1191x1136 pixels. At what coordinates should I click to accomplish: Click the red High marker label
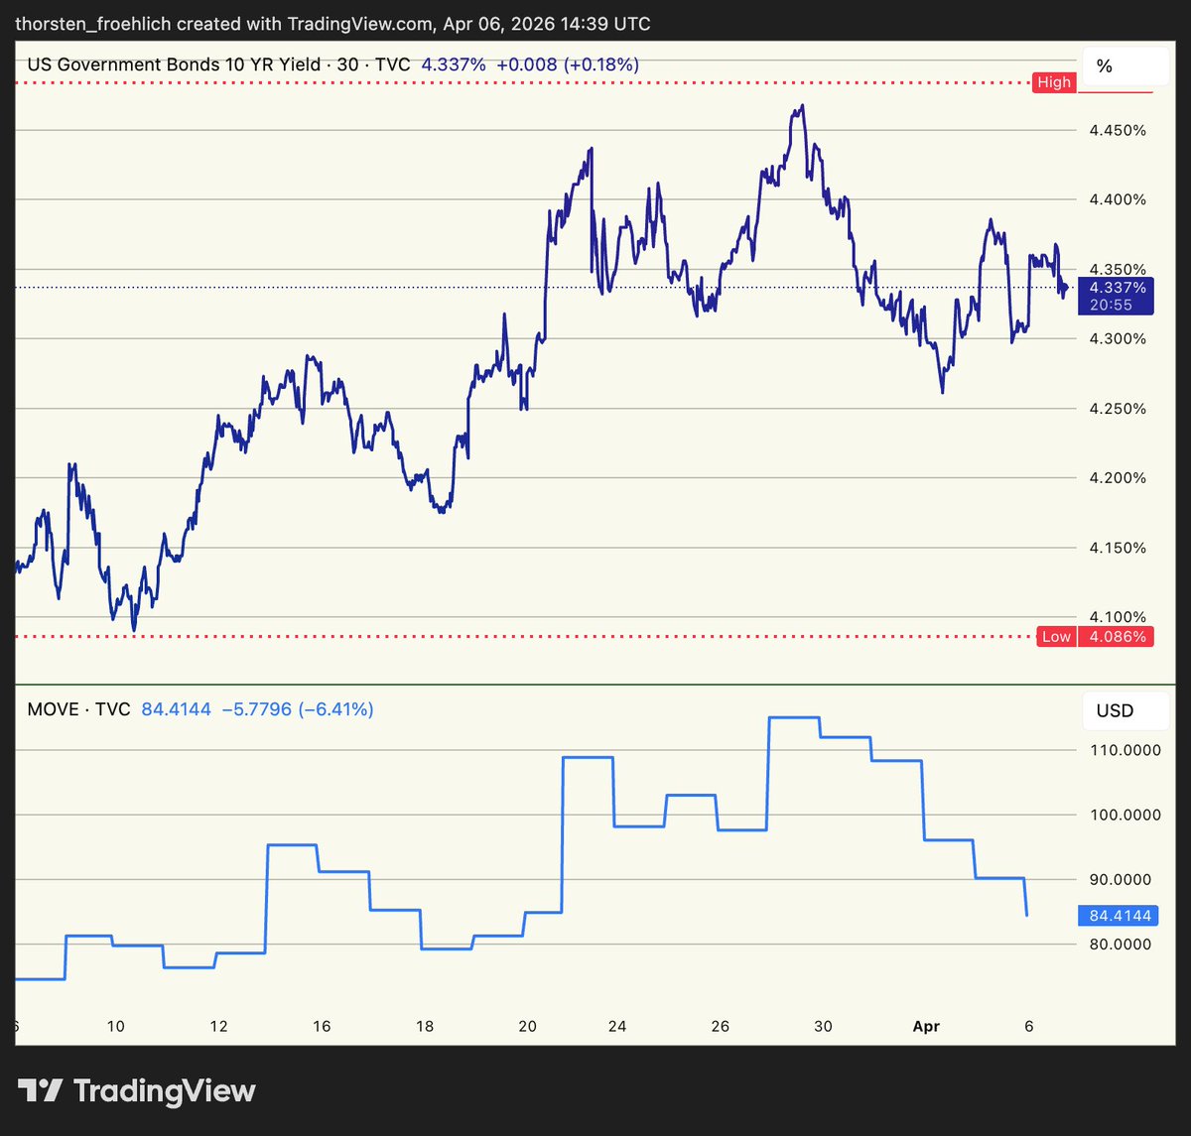coord(1054,82)
